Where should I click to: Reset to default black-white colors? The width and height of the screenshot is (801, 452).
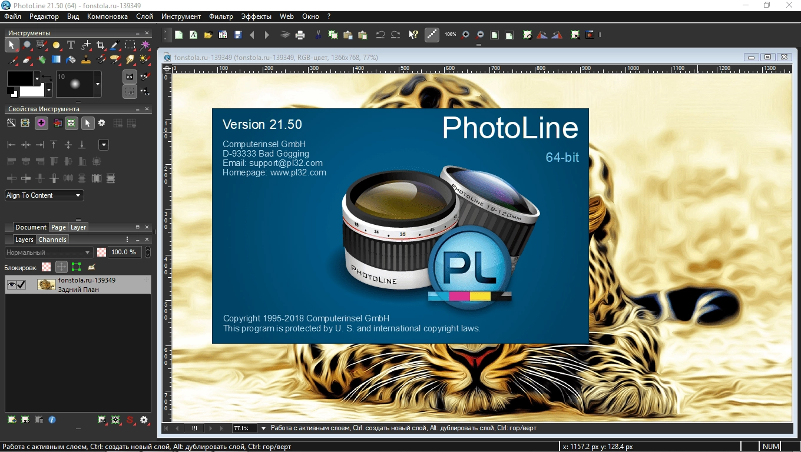click(12, 92)
